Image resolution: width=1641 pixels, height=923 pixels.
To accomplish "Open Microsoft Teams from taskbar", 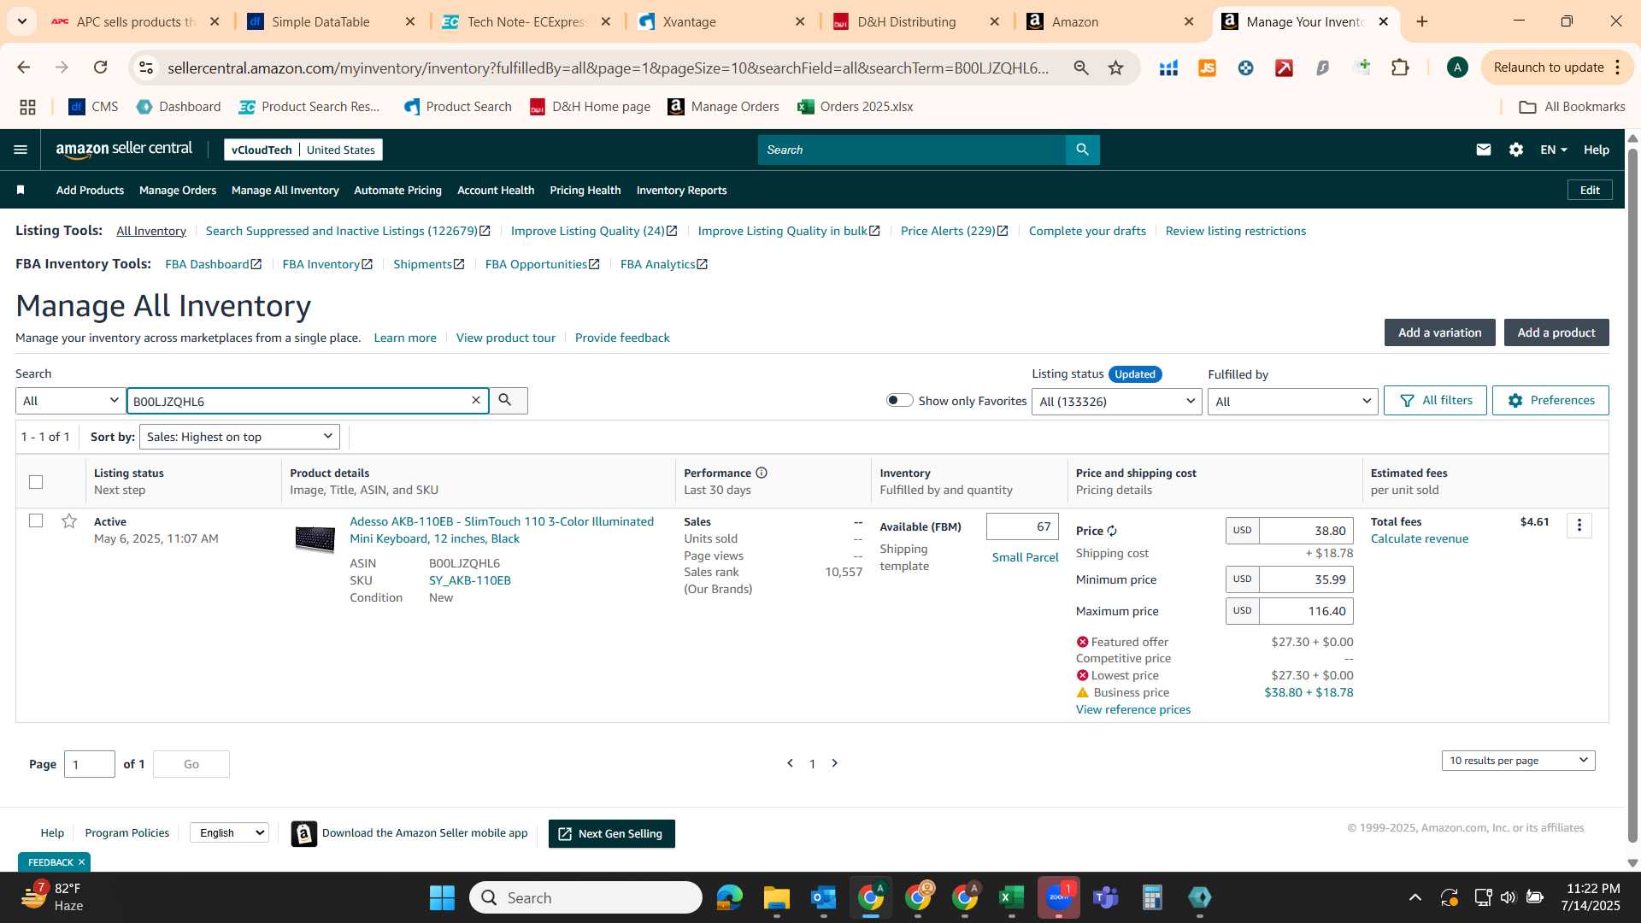I will pyautogui.click(x=1106, y=897).
